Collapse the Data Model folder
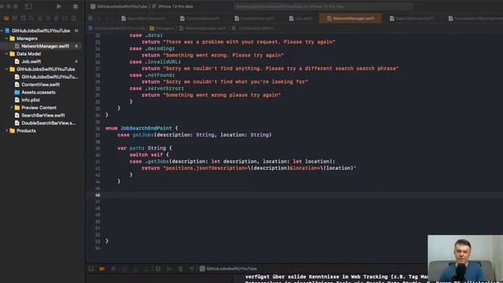The image size is (503, 283). [6, 54]
